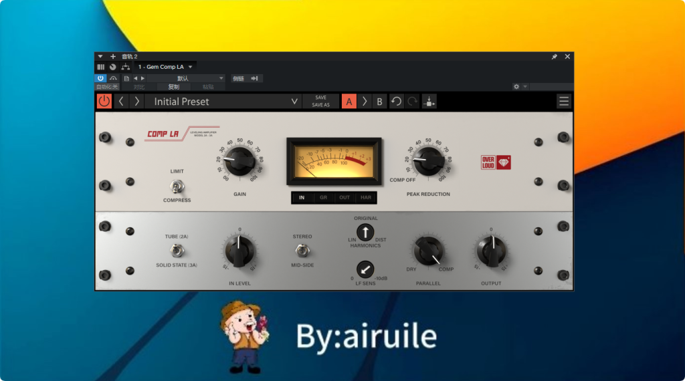The height and width of the screenshot is (381, 685).
Task: Open the signal routing icon beside redo
Action: 429,101
